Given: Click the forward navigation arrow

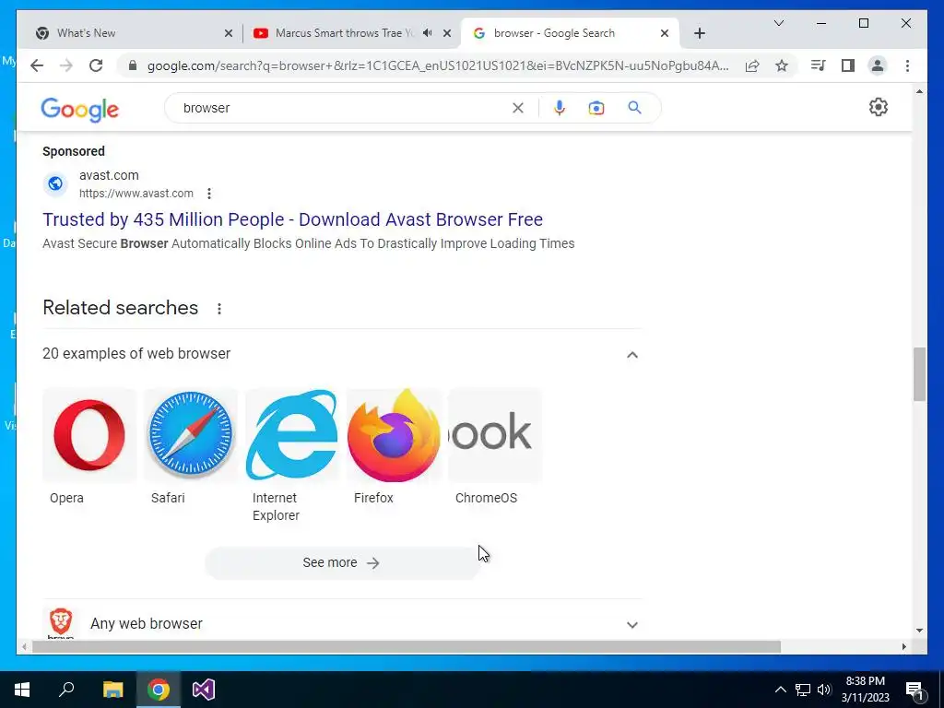Looking at the screenshot, I should coord(66,65).
